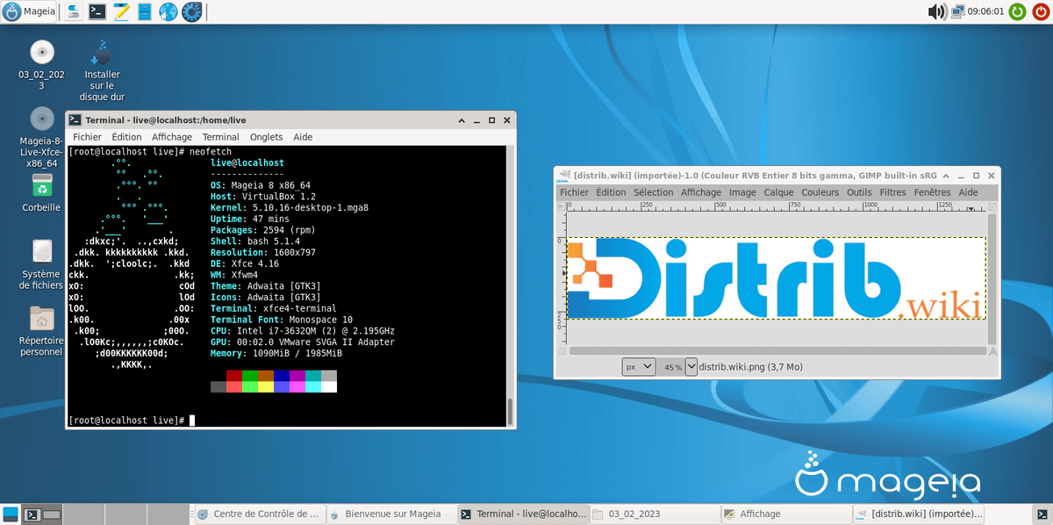Switch to 03_02_2023 folder taskbar button
The height and width of the screenshot is (525, 1053).
click(x=655, y=514)
